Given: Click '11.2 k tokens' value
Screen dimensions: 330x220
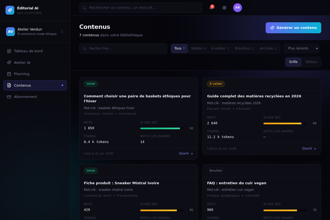Looking at the screenshot, I should [x=221, y=137].
